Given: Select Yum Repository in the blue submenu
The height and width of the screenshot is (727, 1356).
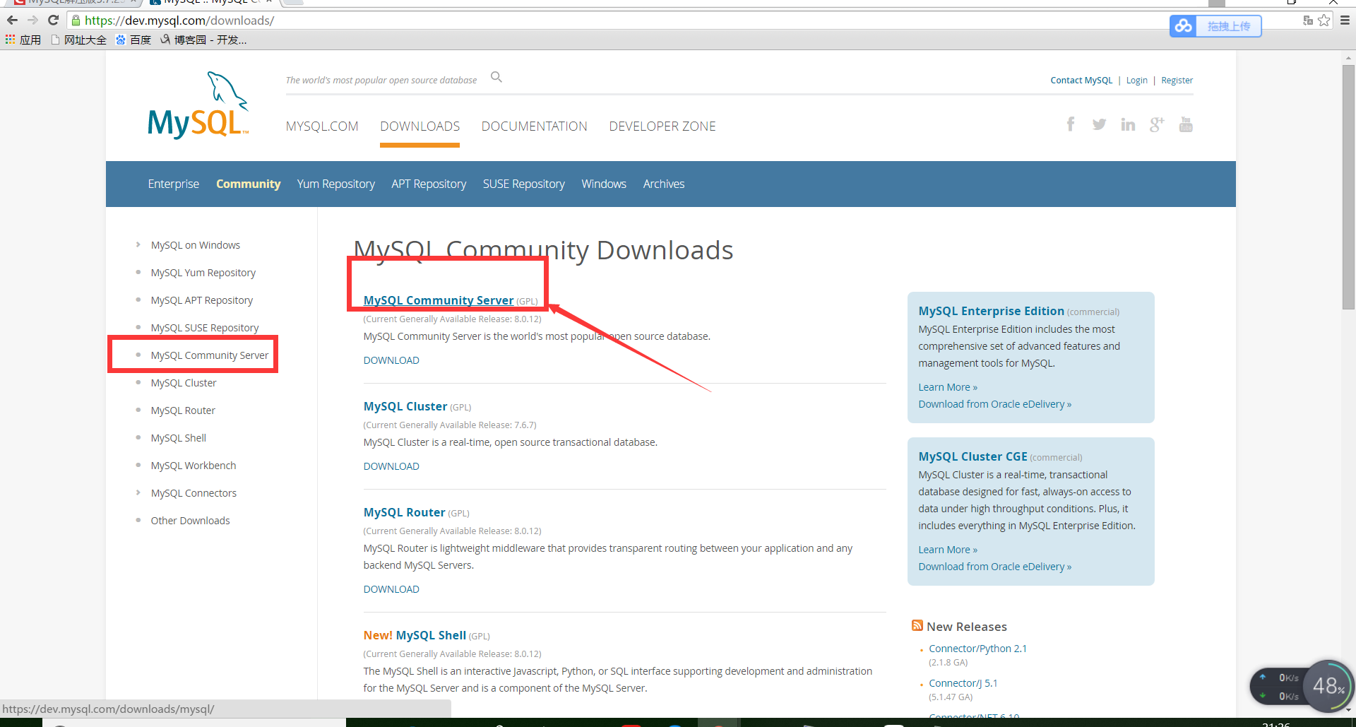Looking at the screenshot, I should 336,184.
